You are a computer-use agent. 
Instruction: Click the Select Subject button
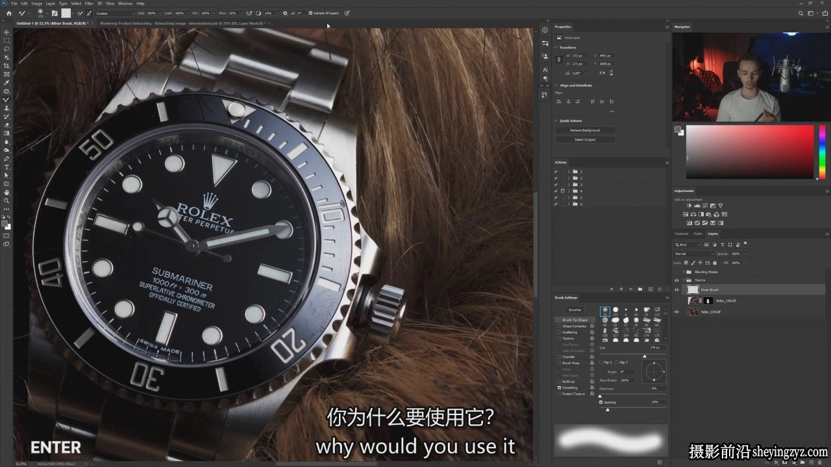click(x=585, y=139)
